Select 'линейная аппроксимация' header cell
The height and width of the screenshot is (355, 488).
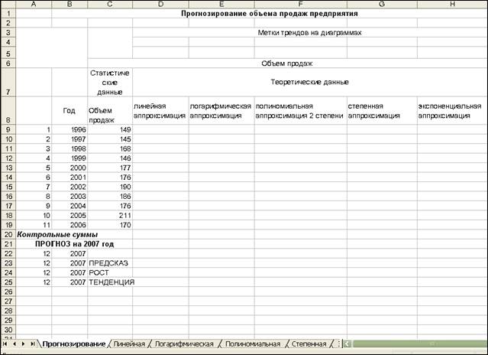[x=160, y=111]
